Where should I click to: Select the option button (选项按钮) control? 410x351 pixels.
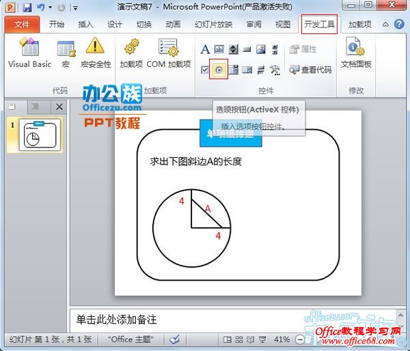[219, 70]
